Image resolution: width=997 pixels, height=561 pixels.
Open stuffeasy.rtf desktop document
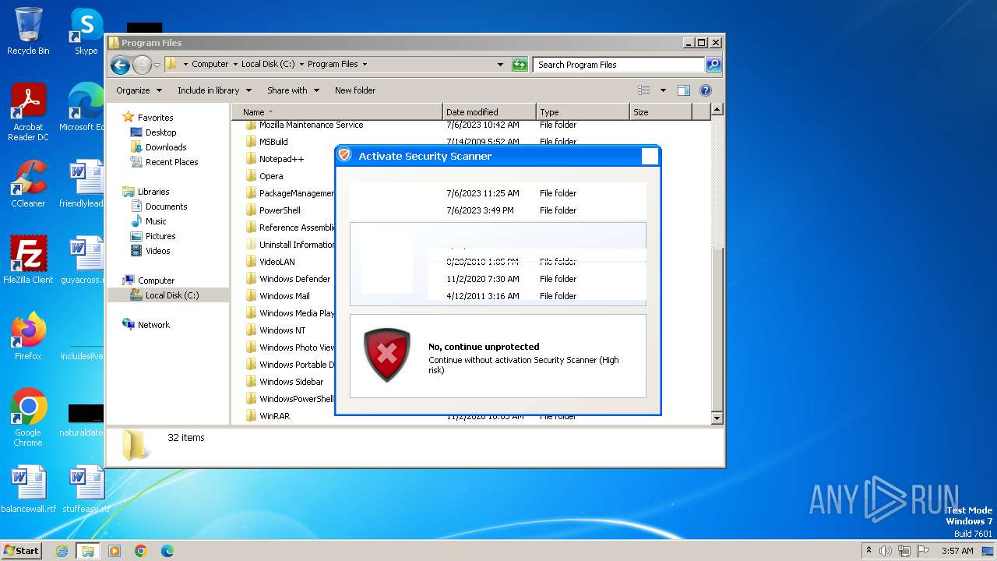tap(86, 489)
